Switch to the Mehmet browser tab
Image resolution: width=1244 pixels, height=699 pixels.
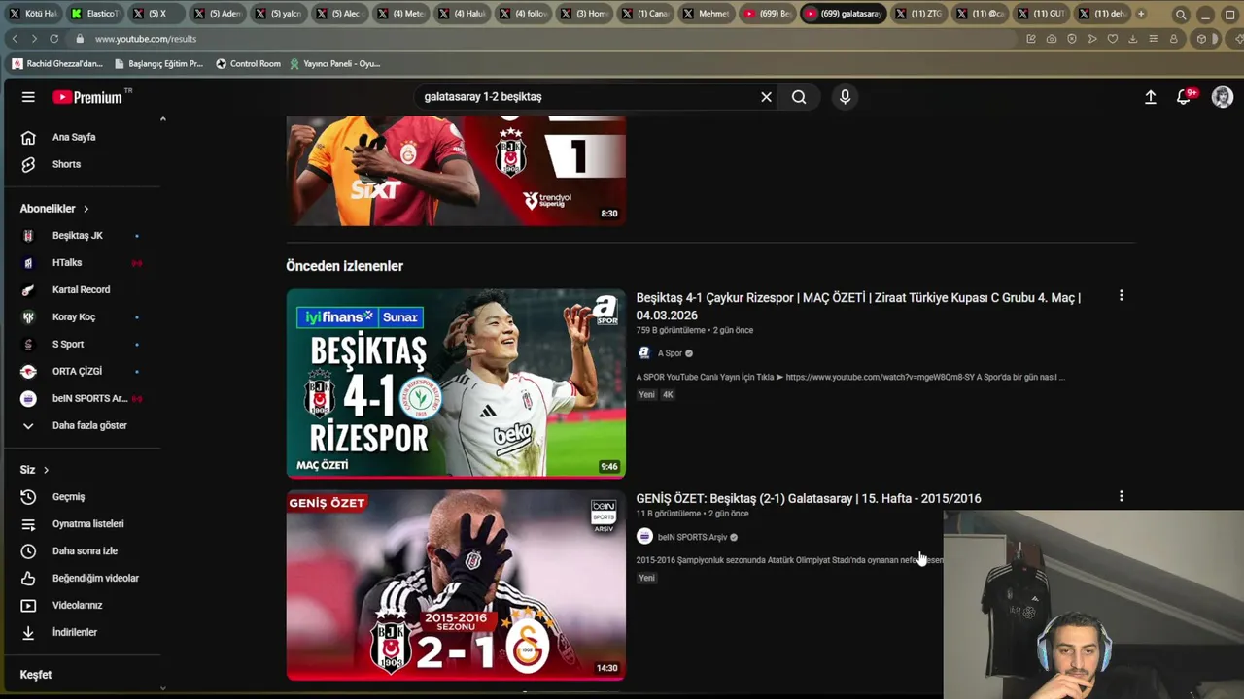tap(707, 14)
